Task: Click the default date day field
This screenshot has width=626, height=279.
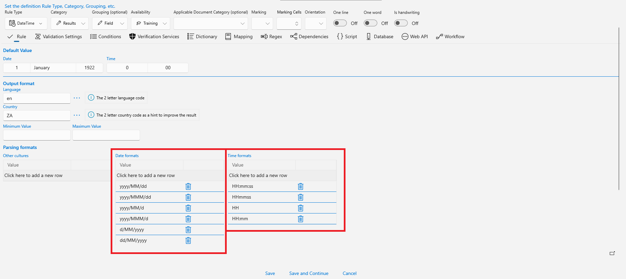Action: 17,68
